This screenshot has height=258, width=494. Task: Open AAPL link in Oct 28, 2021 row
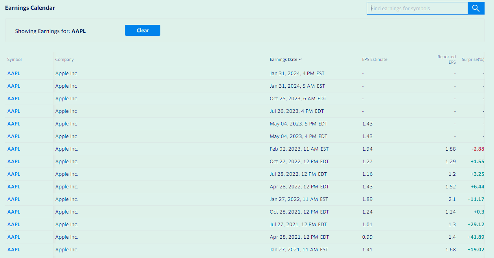tap(14, 212)
